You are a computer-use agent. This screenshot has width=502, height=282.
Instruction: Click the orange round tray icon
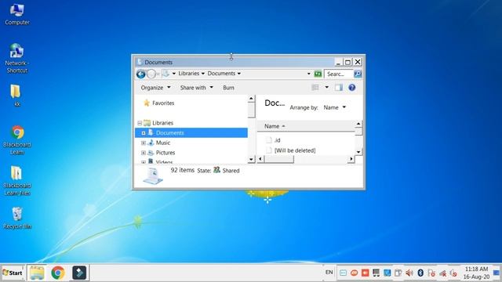tap(354, 273)
